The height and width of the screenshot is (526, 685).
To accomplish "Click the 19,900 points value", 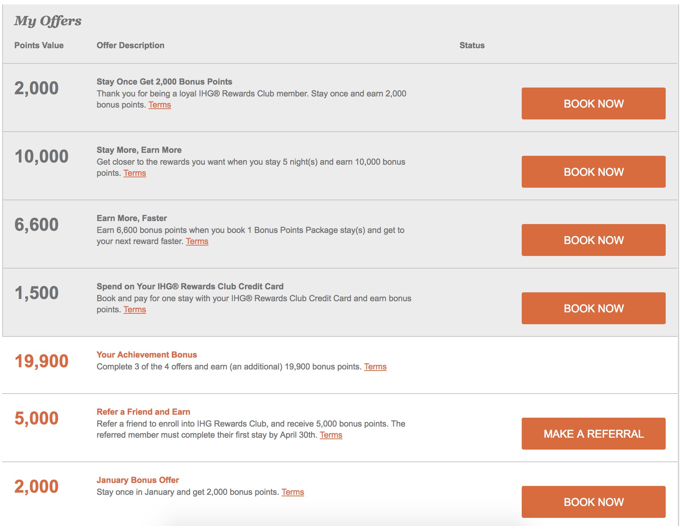I will (41, 361).
